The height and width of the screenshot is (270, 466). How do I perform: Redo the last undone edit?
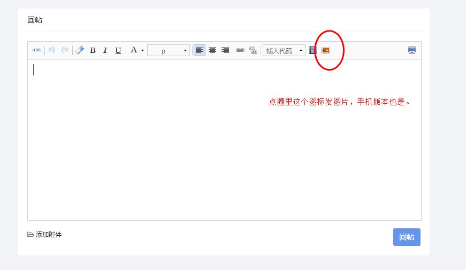pos(65,50)
